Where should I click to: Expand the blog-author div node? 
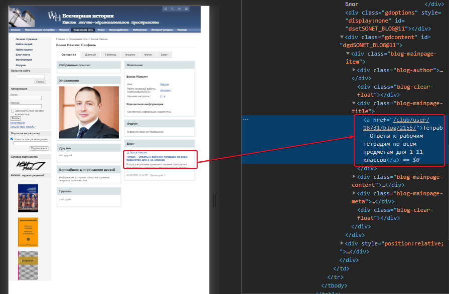[354, 70]
